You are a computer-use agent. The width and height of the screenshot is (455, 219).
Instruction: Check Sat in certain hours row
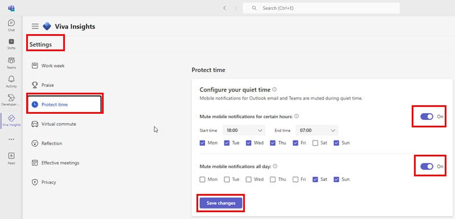(315, 143)
